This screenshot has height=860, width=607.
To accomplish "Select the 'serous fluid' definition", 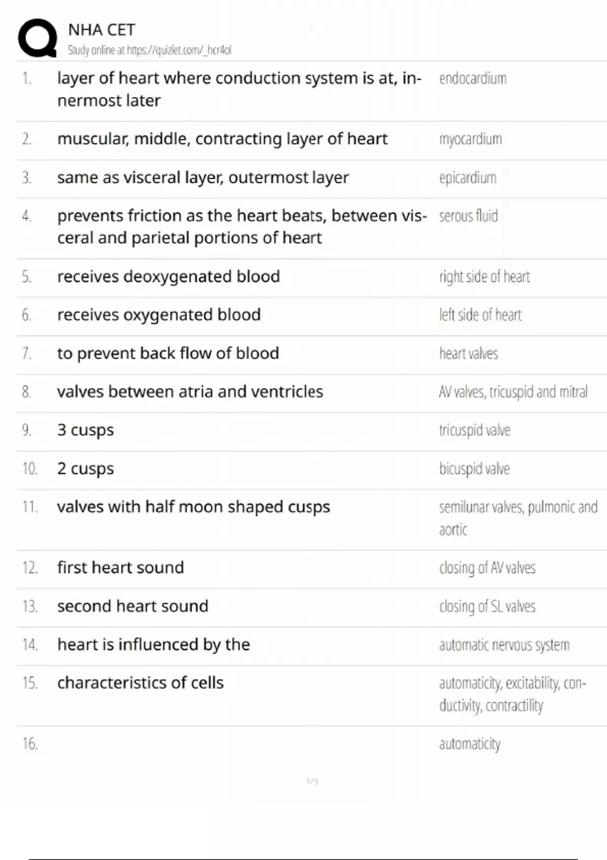I will click(x=468, y=216).
